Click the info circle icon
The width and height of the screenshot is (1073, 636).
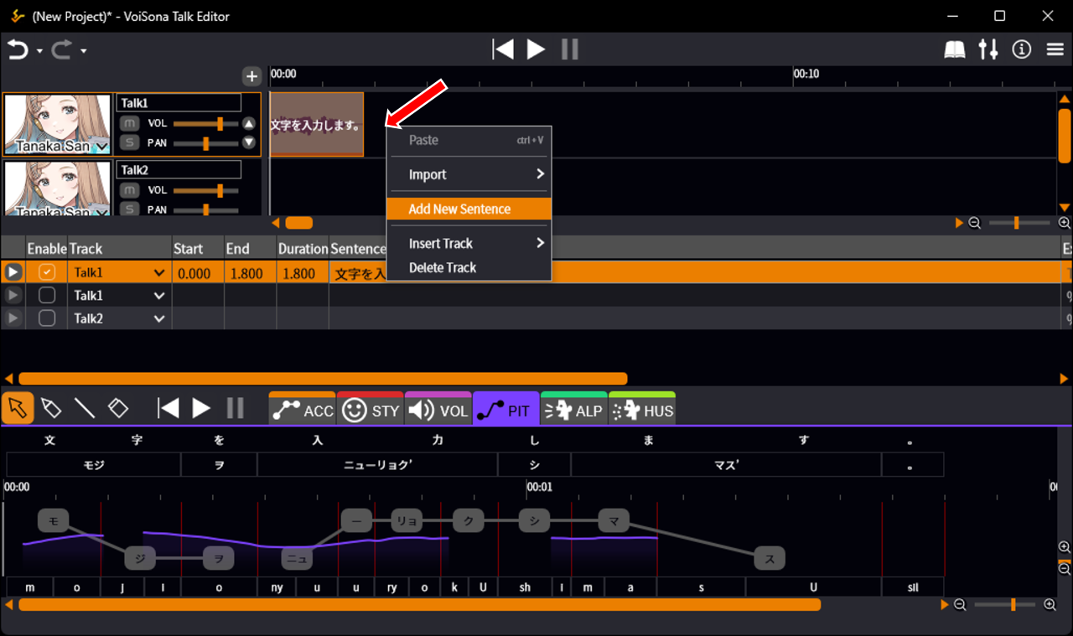(x=1021, y=49)
